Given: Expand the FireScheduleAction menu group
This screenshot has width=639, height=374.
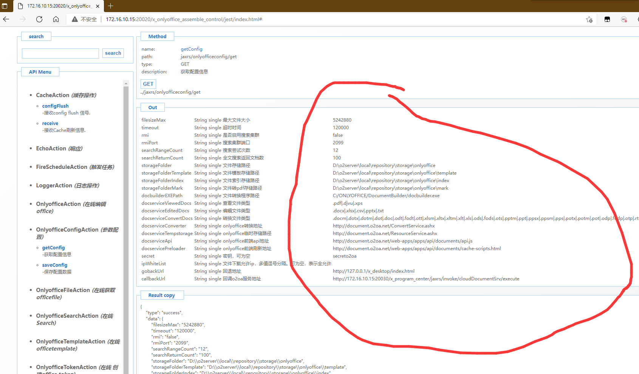Looking at the screenshot, I should (62, 167).
